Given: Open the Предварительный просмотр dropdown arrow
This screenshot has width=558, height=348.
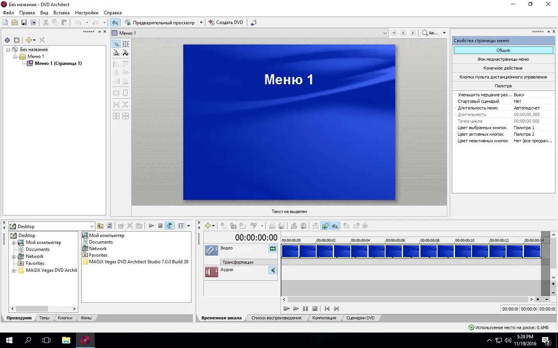Looking at the screenshot, I should (x=201, y=22).
